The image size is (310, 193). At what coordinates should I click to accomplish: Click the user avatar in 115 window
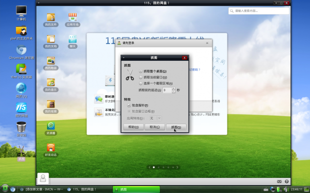point(43,179)
